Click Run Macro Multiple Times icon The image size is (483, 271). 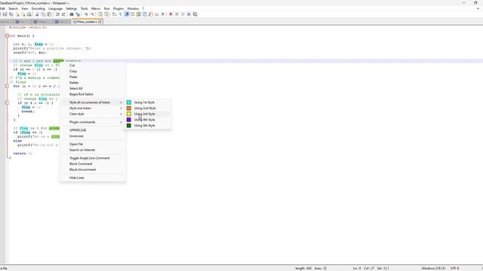pyautogui.click(x=189, y=14)
